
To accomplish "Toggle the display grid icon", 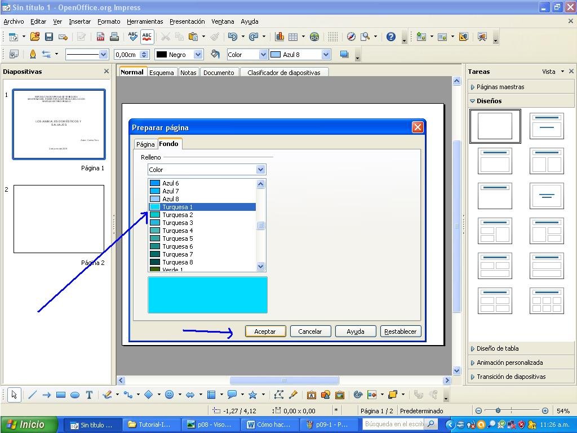I will pos(332,37).
